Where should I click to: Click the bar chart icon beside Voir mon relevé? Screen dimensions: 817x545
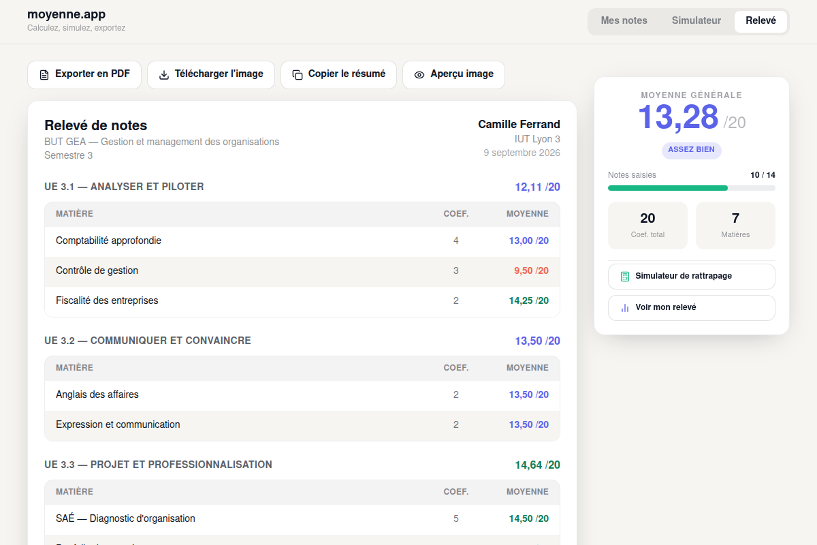[625, 308]
